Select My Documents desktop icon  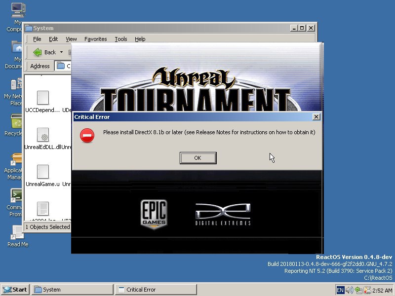[x=17, y=47]
